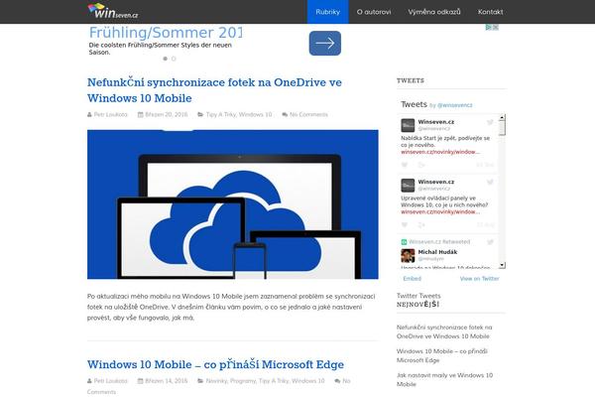Click the Twitter bird icon on the second tweet

(490, 182)
